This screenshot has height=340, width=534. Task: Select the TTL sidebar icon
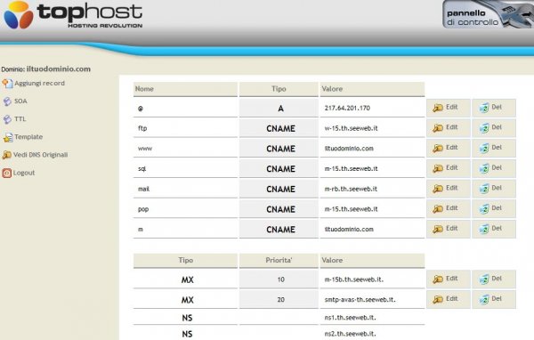coord(7,119)
